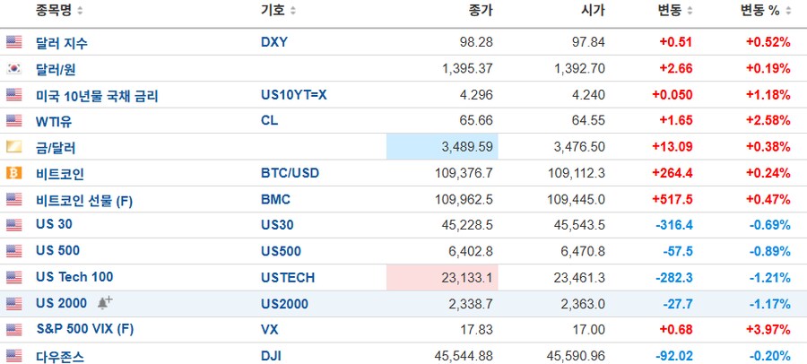Click the flag icon beside 다우존스

click(13, 356)
